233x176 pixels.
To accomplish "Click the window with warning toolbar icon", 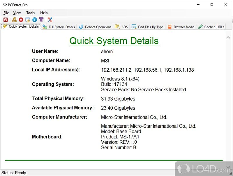I will [28, 20].
